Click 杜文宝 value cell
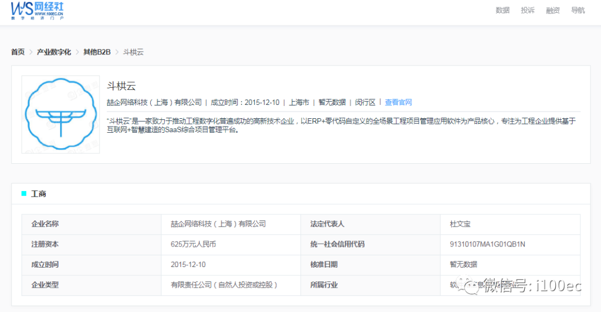The width and height of the screenshot is (601, 312). [x=510, y=224]
